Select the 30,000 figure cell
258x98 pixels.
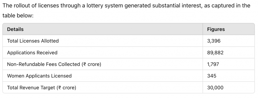(229, 87)
